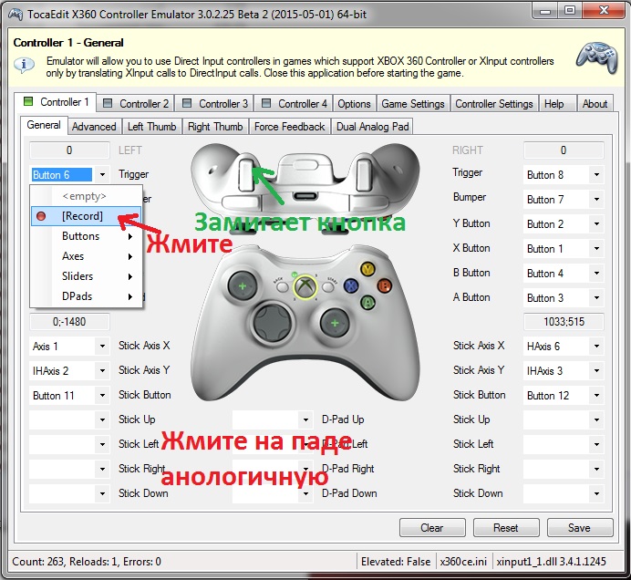Click the x360ce.ini status bar entry
The height and width of the screenshot is (580, 631).
463,562
